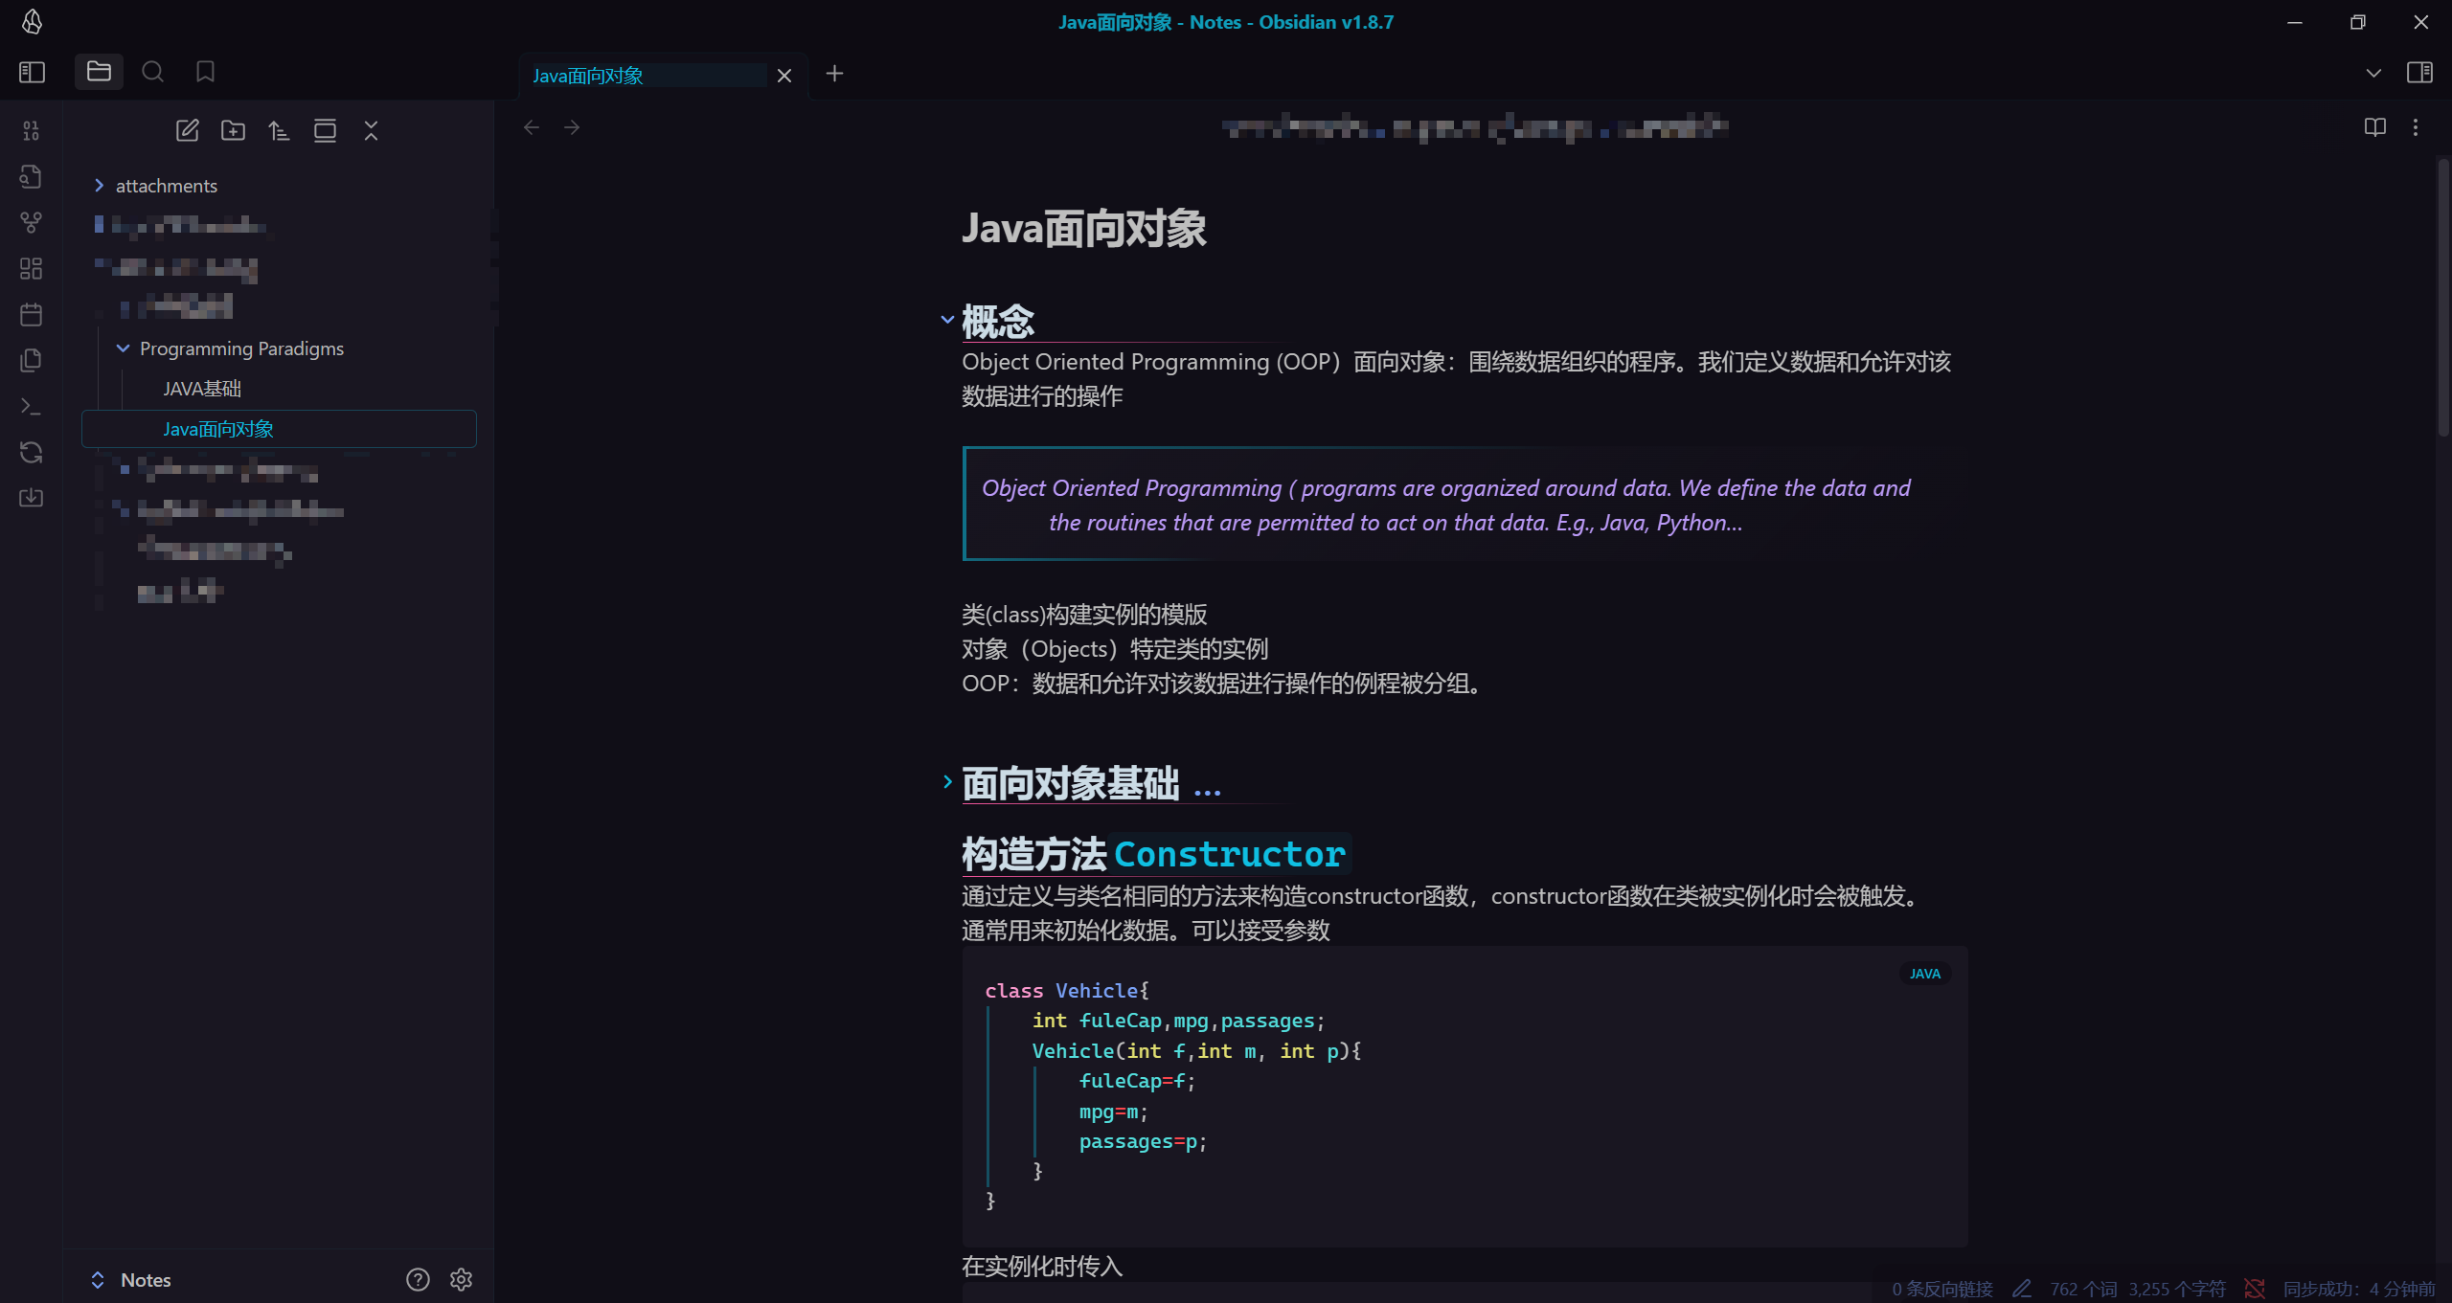
Task: Open graph view from ribbon
Action: coord(32,222)
